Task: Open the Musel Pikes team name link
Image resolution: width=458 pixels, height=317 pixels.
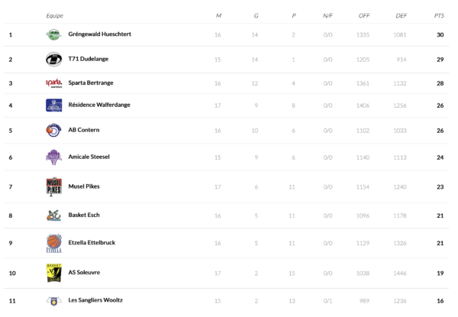Action: [84, 186]
